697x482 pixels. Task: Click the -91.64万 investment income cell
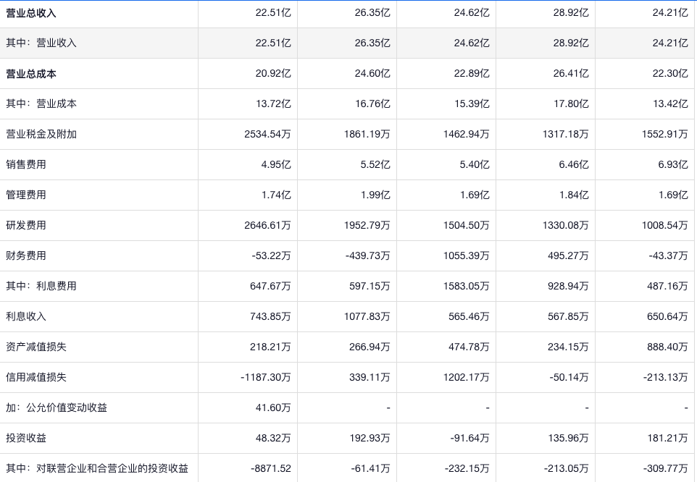point(469,439)
